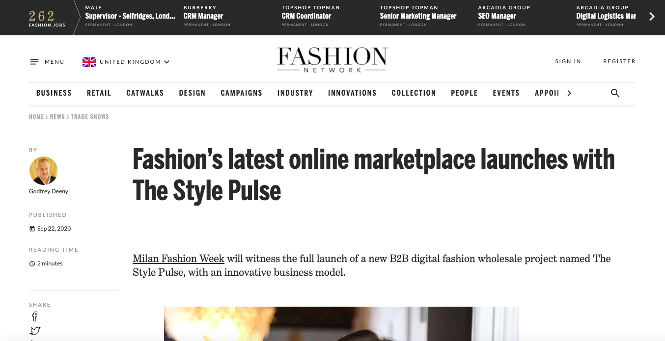Click the MENU label text
Viewport: 665px width, 341px height.
pyautogui.click(x=55, y=62)
